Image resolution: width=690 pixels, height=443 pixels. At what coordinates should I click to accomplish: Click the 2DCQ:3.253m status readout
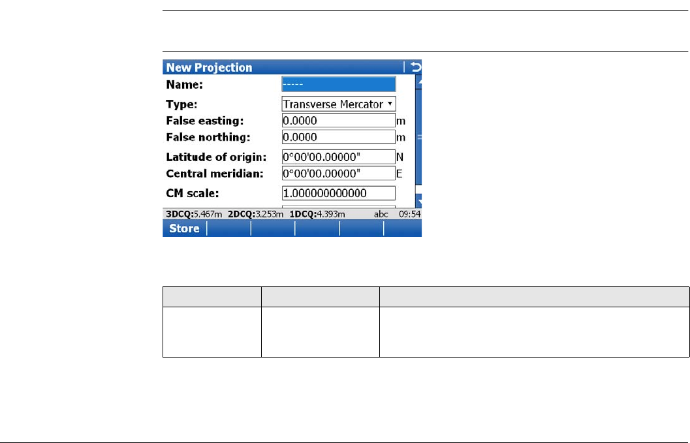click(x=255, y=214)
